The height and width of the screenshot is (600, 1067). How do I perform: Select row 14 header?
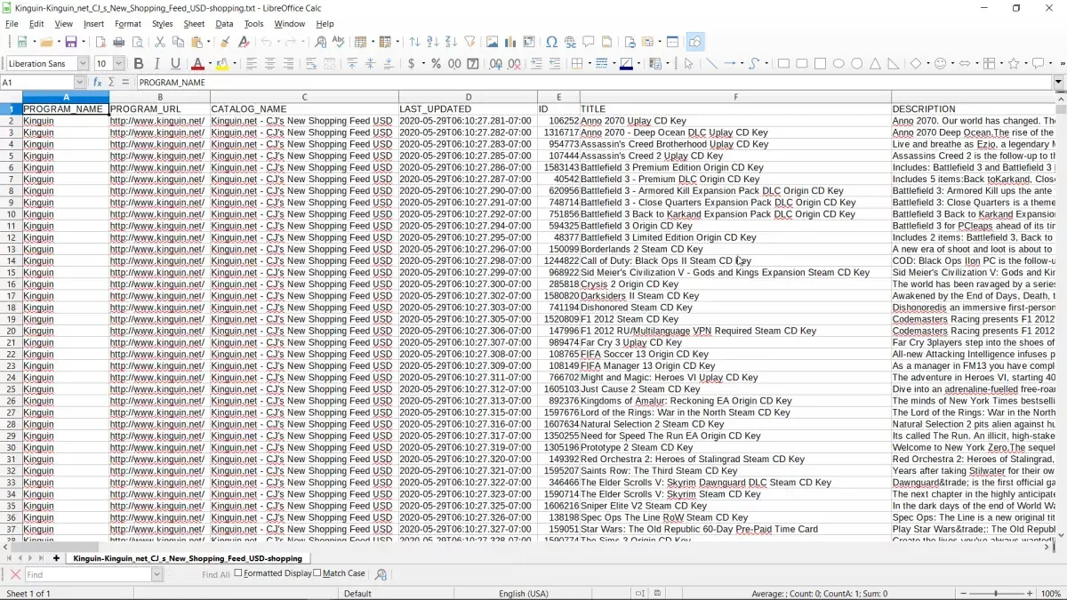click(x=11, y=260)
